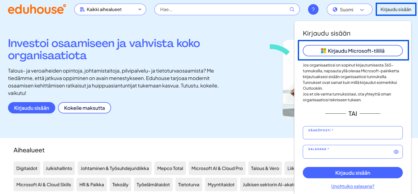Viewport: 418px width, 194px height.
Task: Click the Unohtuiko salasana? link
Action: [353, 187]
